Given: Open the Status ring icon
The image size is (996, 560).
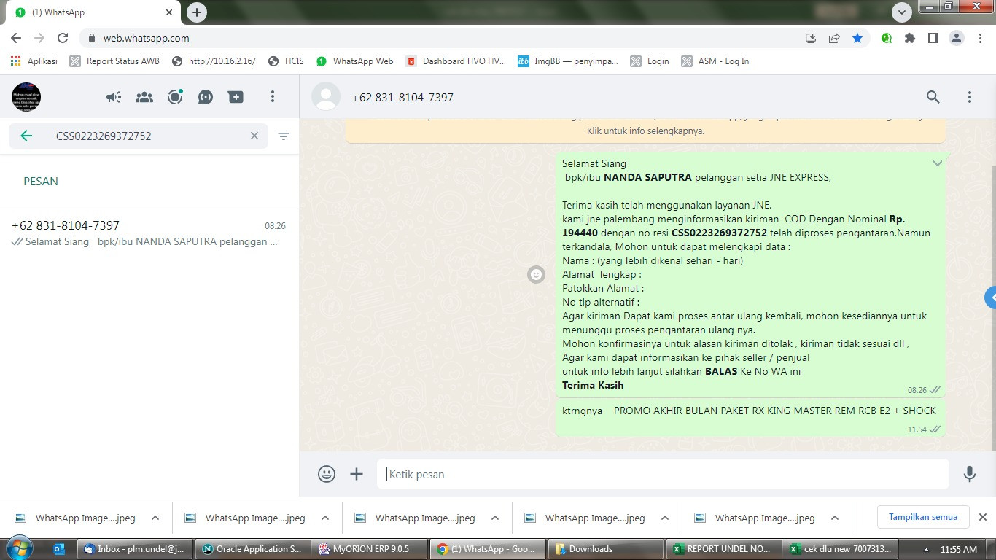Looking at the screenshot, I should 175,96.
